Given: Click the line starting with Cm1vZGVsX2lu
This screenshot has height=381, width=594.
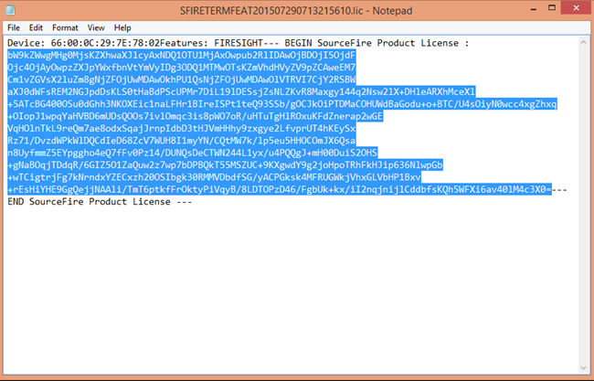Looking at the screenshot, I should pos(182,79).
